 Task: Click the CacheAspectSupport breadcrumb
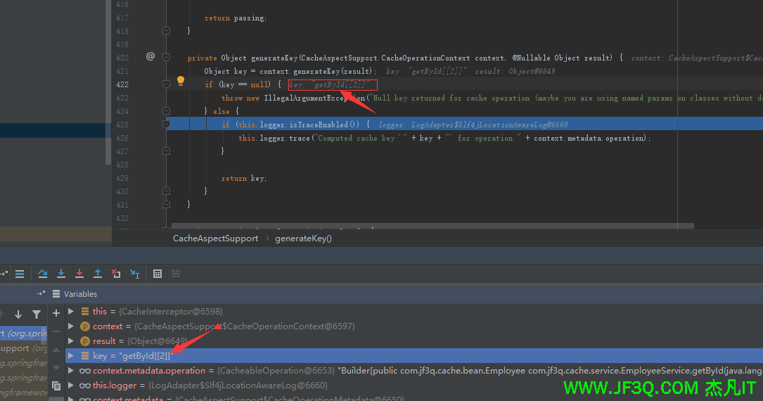point(215,238)
